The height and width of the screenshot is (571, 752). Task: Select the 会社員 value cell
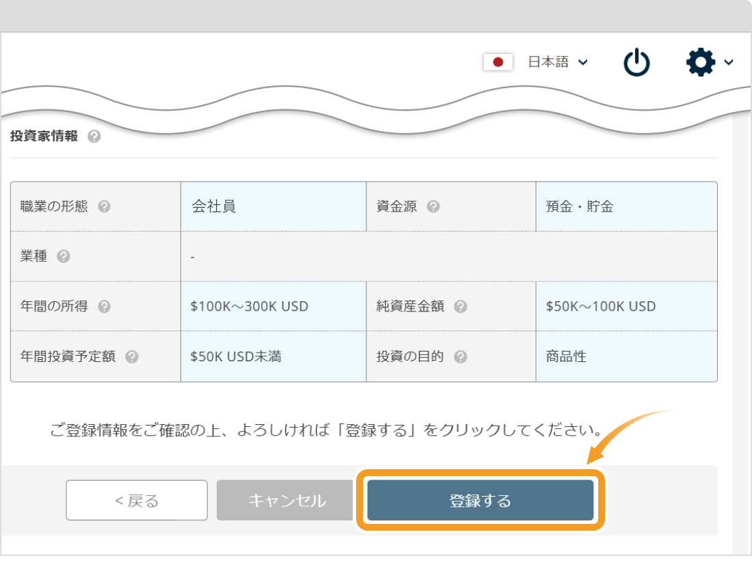(273, 206)
